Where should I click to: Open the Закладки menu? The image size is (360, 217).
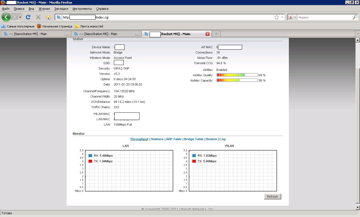coord(61,9)
